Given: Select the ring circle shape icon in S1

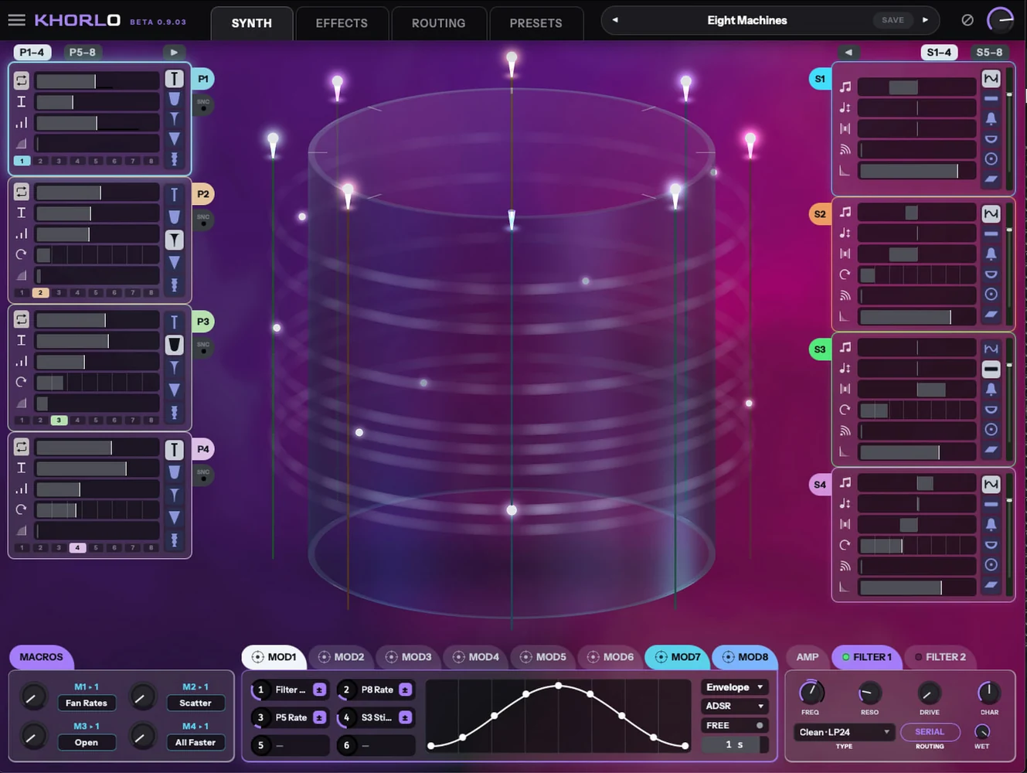Looking at the screenshot, I should pos(991,158).
